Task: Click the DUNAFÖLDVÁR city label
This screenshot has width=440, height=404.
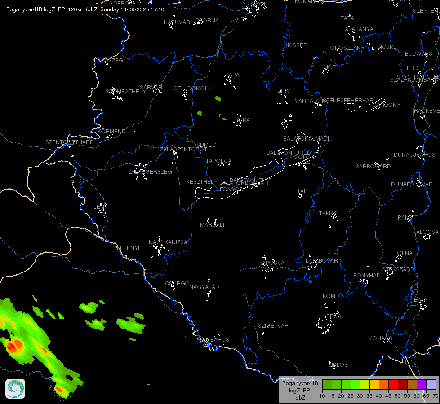Action: tap(412, 184)
